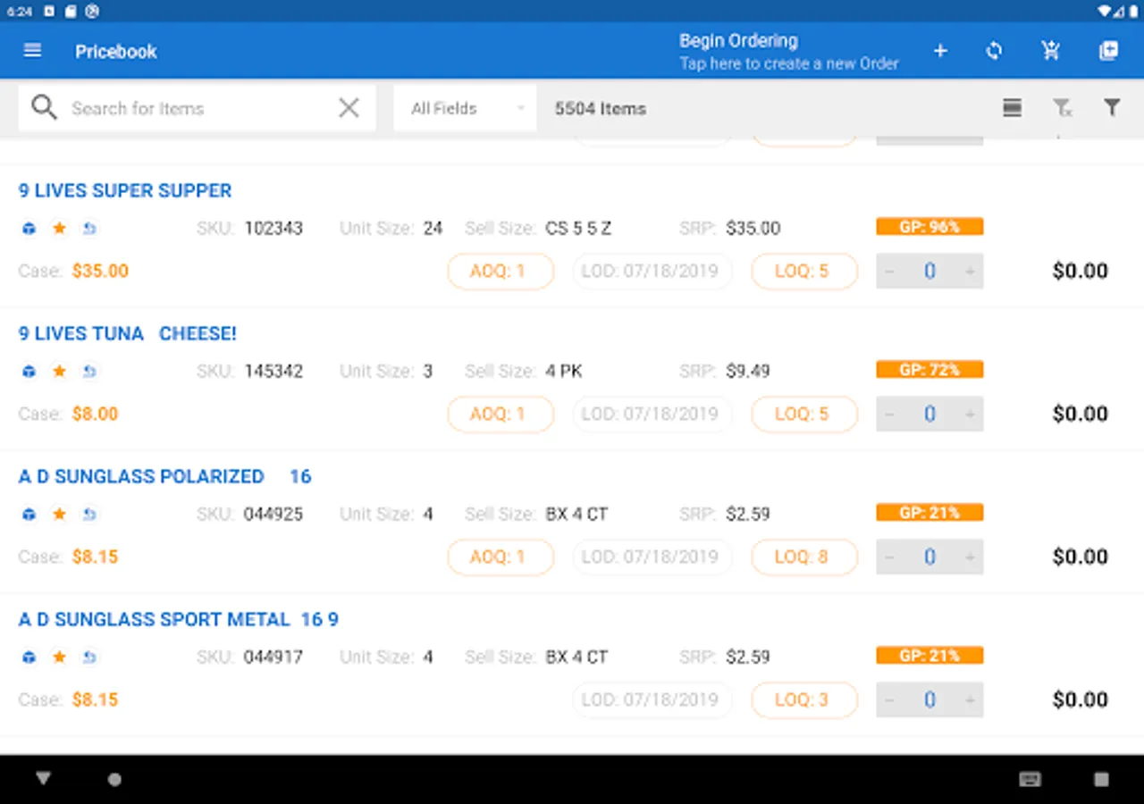
Task: Tap AOQ: 1 for A D SUNGLASS POLARIZED
Action: pos(500,557)
